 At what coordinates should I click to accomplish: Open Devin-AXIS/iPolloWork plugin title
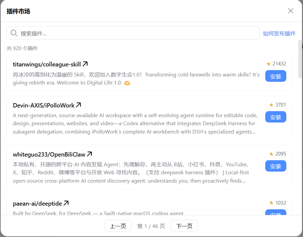(x=43, y=105)
